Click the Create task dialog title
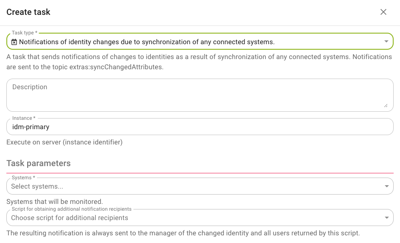 (x=28, y=12)
